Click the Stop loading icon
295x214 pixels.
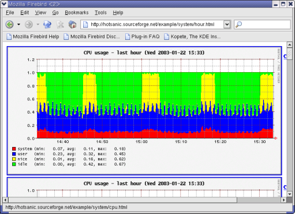pyautogui.click(x=60, y=24)
